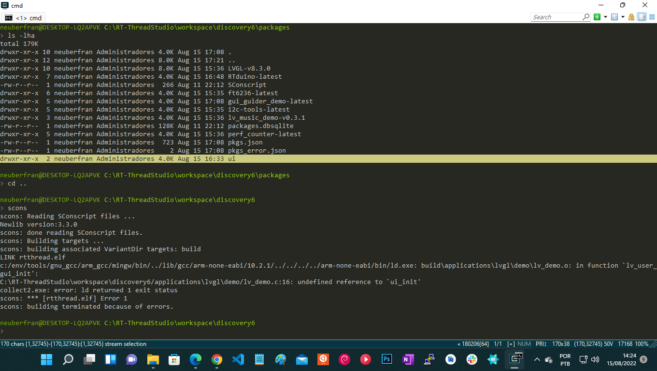Open the dropdown next to new console button

pyautogui.click(x=605, y=16)
